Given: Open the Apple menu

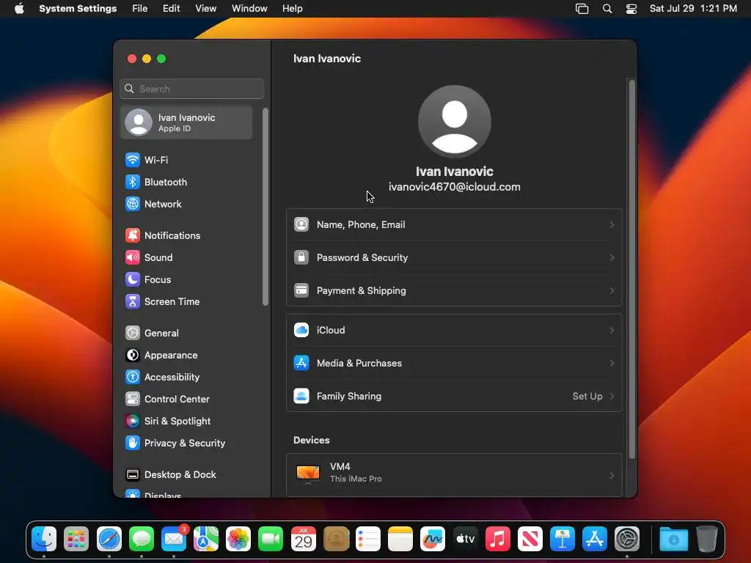Looking at the screenshot, I should 19,9.
